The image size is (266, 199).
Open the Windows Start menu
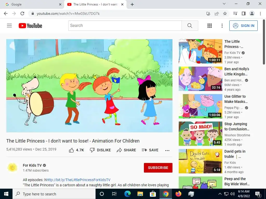6,194
